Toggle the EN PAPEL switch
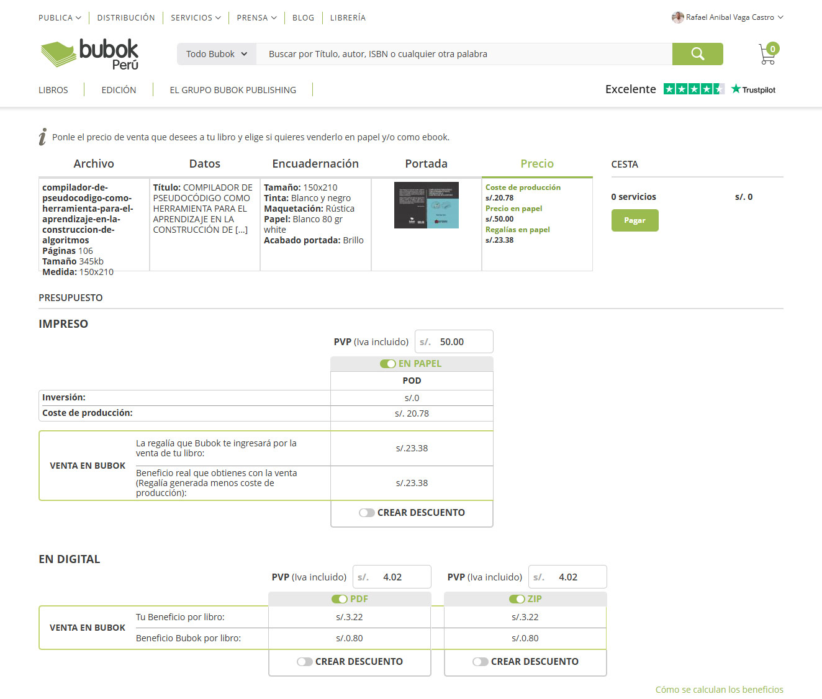822x699 pixels. tap(388, 364)
